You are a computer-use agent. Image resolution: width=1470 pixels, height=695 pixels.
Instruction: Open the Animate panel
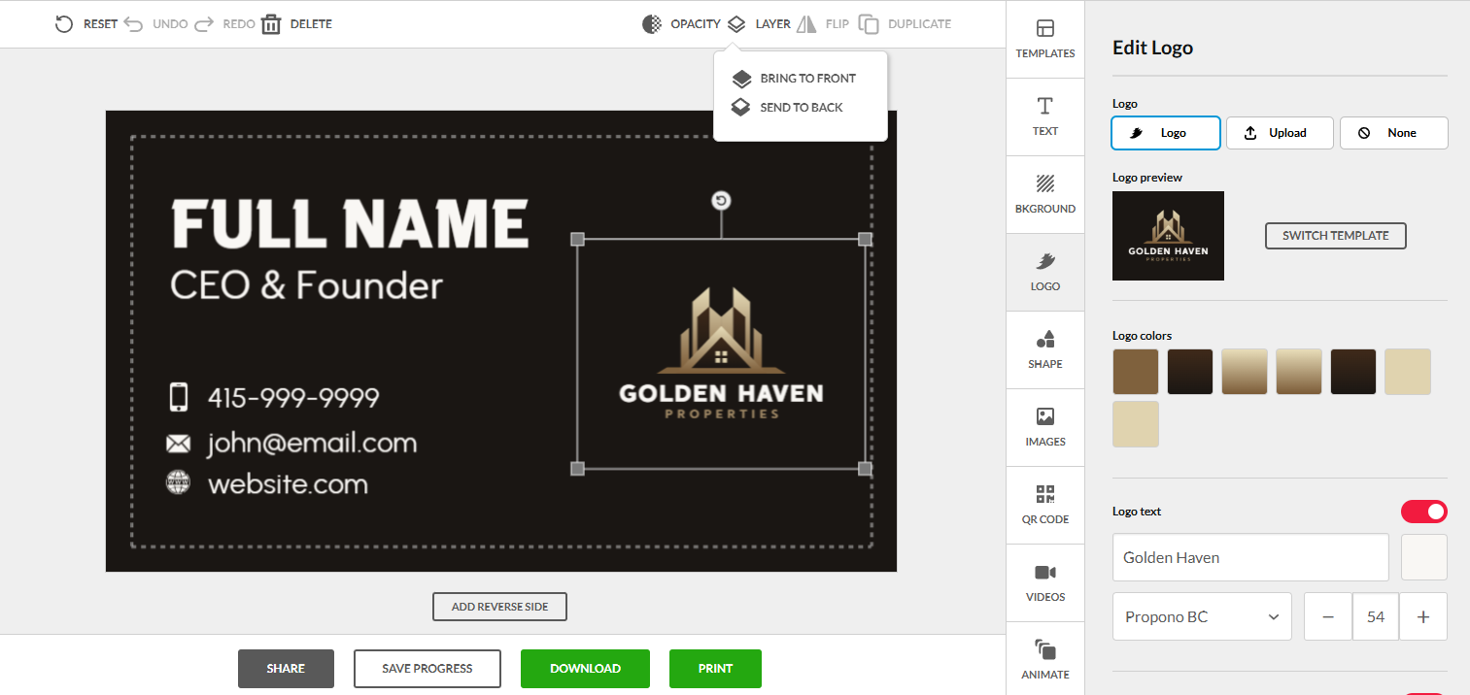[1045, 659]
